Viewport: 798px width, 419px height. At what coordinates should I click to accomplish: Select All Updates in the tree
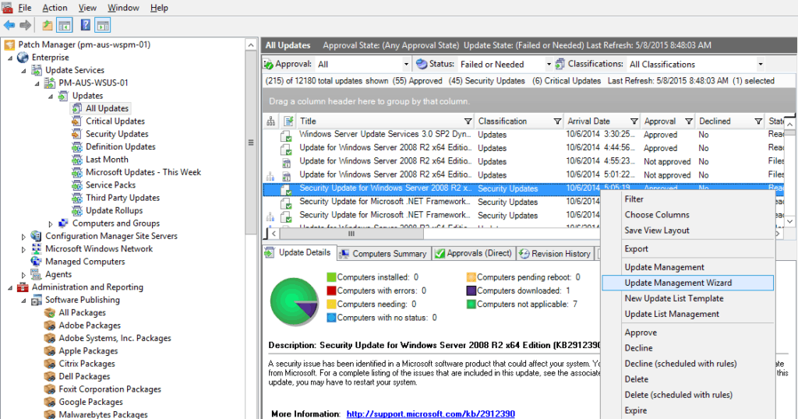point(107,108)
